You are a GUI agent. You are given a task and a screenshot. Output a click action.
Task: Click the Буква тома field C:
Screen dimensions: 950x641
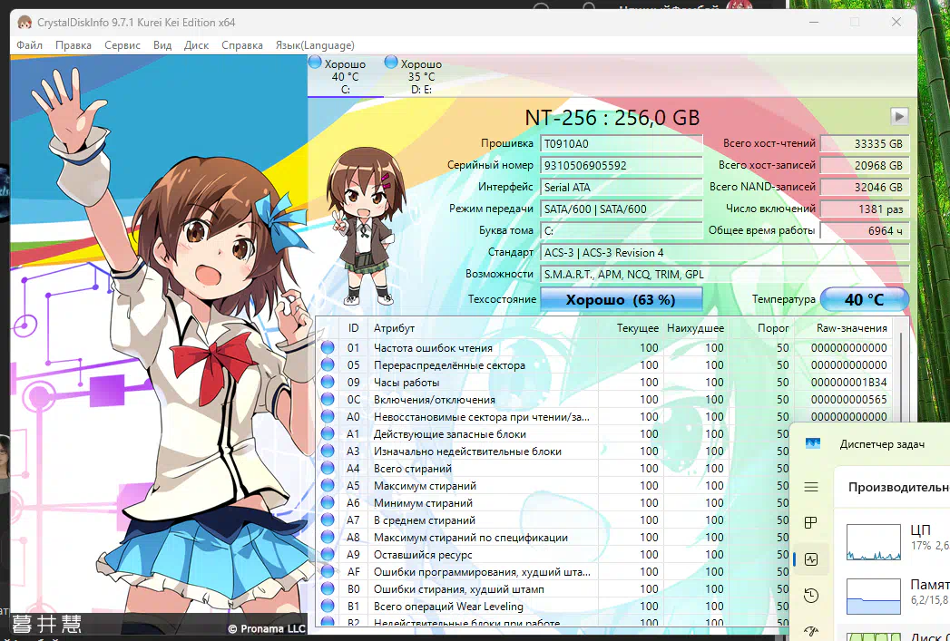[x=621, y=231]
